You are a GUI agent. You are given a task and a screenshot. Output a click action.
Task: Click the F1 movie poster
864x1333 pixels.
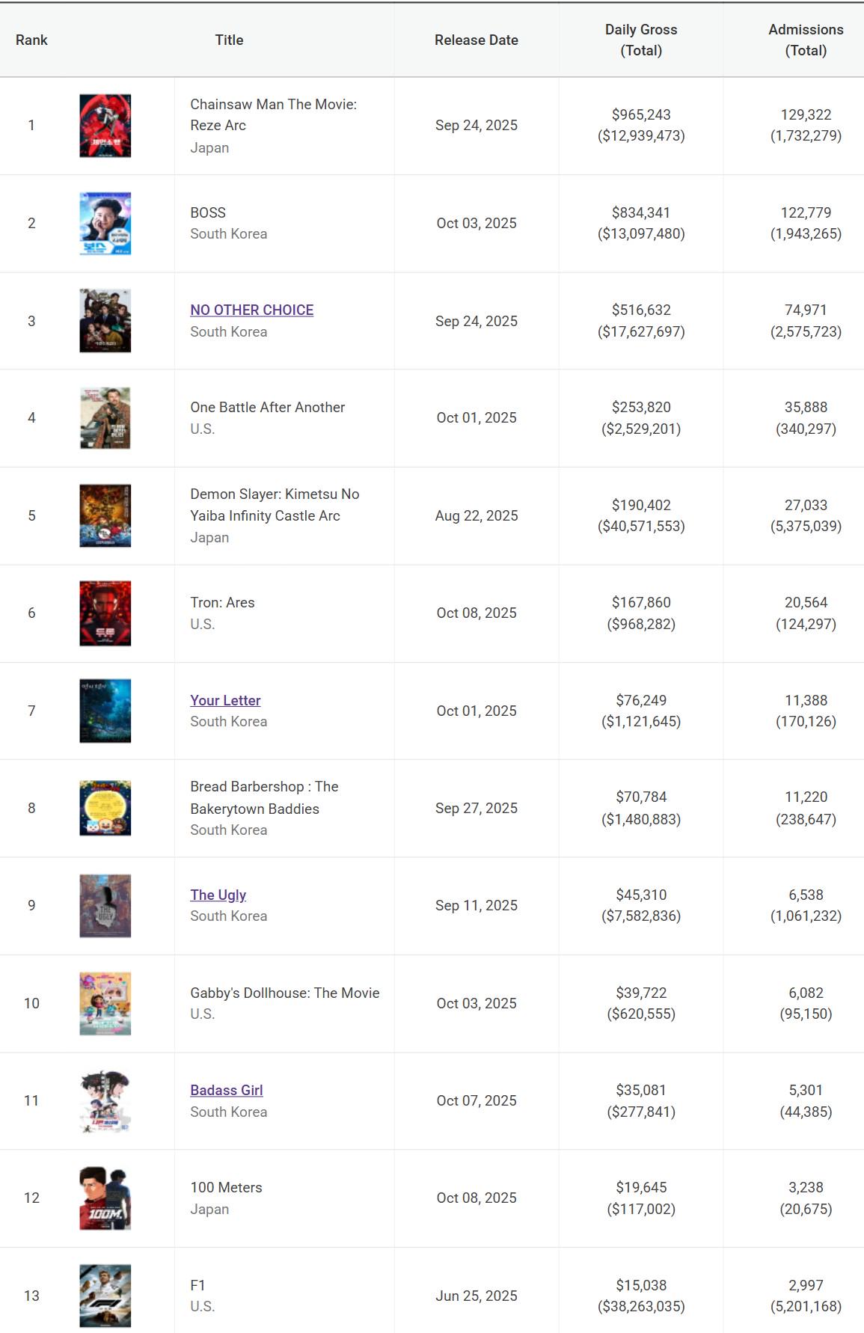tap(105, 1296)
